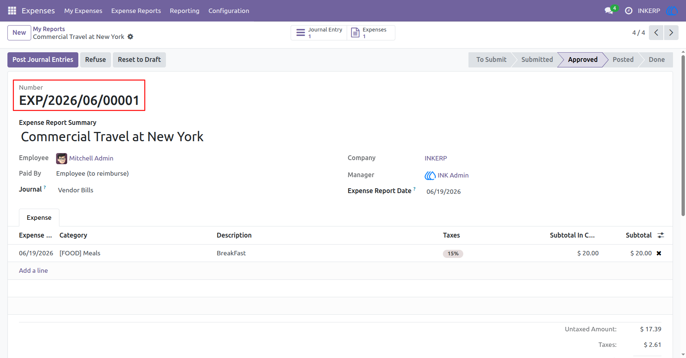Go to previous record arrow

pos(656,33)
